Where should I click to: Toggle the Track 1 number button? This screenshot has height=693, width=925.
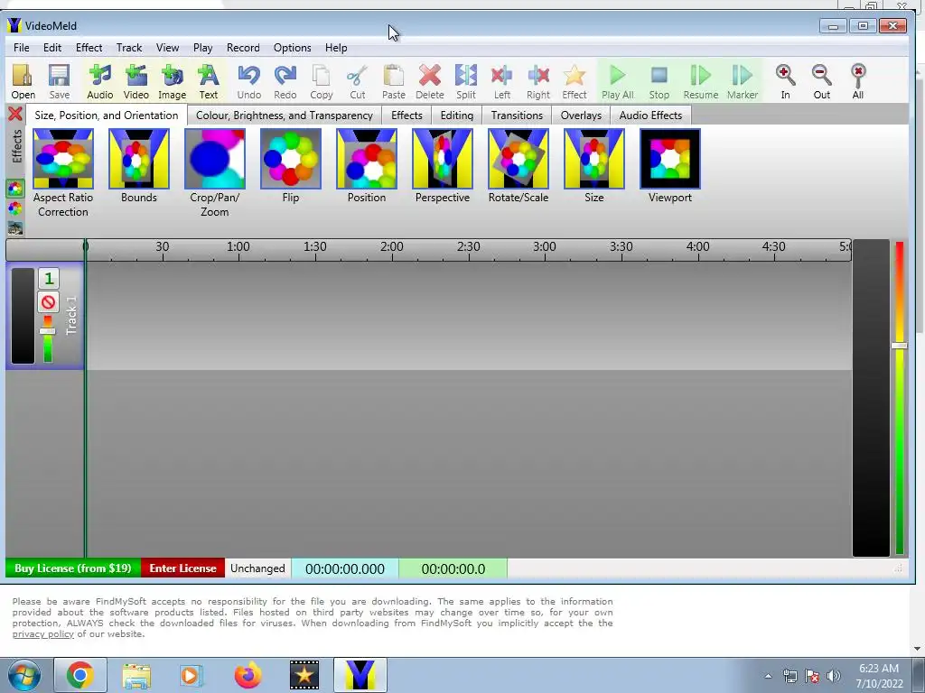click(49, 278)
